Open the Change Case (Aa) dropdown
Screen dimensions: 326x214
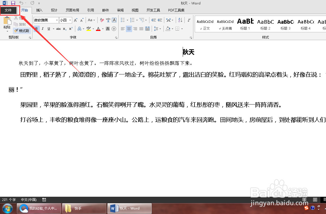pyautogui.click(x=91, y=20)
